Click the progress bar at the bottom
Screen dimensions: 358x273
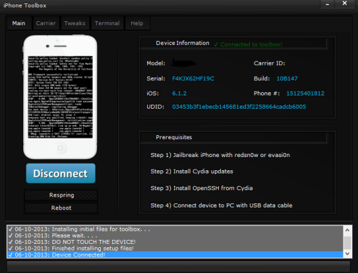(x=178, y=266)
